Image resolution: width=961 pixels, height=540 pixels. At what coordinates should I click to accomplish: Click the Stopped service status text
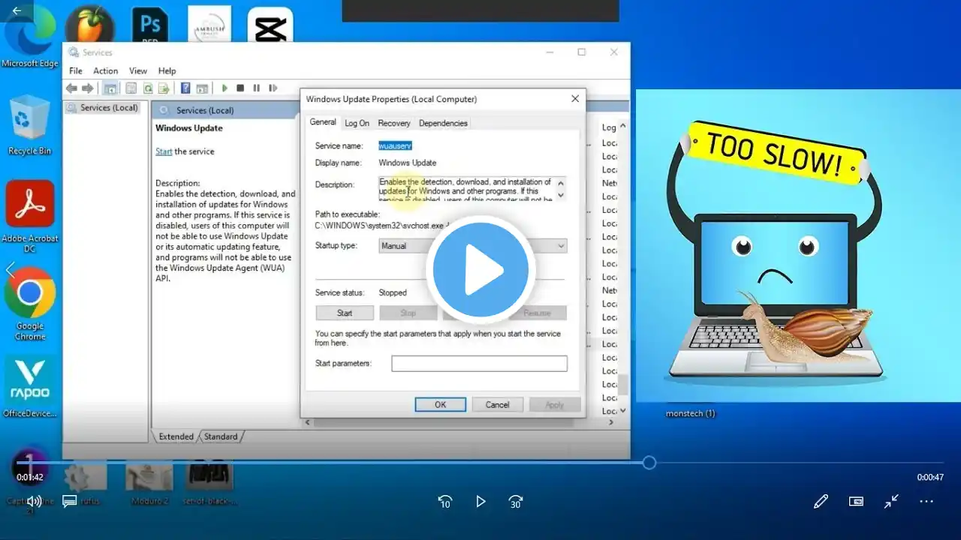pyautogui.click(x=393, y=292)
